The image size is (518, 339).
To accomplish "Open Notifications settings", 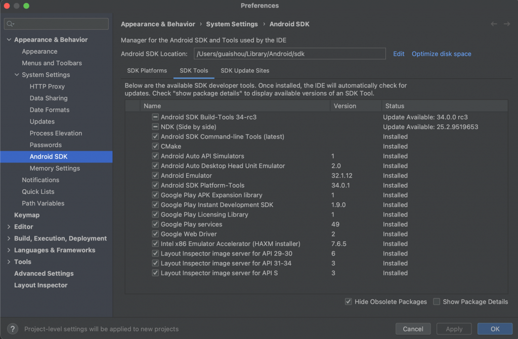I will pyautogui.click(x=40, y=180).
